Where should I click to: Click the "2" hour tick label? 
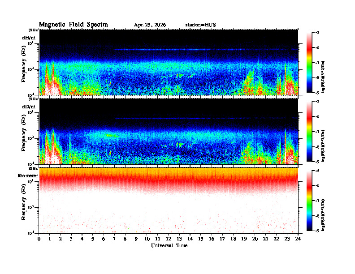[x=61, y=239]
